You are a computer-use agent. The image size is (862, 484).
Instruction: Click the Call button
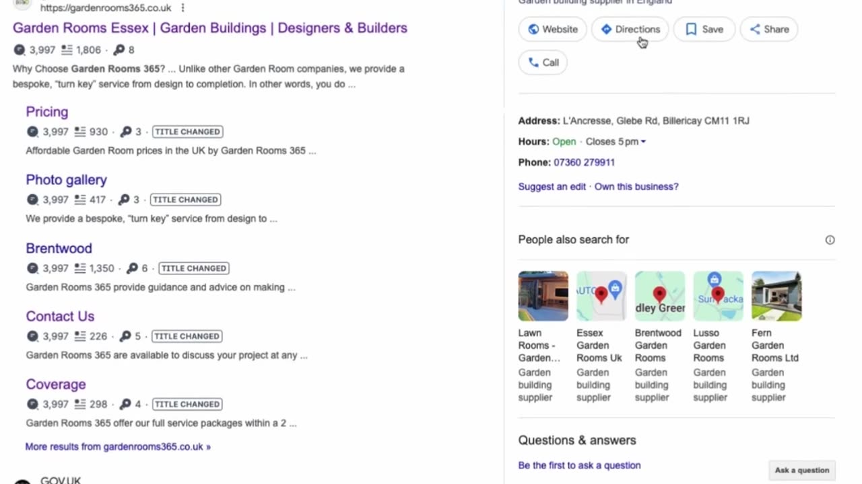click(543, 63)
